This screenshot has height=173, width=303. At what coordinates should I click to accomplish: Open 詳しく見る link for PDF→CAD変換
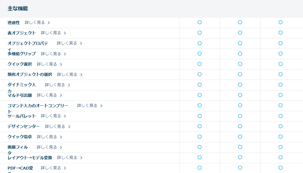coord(51,168)
